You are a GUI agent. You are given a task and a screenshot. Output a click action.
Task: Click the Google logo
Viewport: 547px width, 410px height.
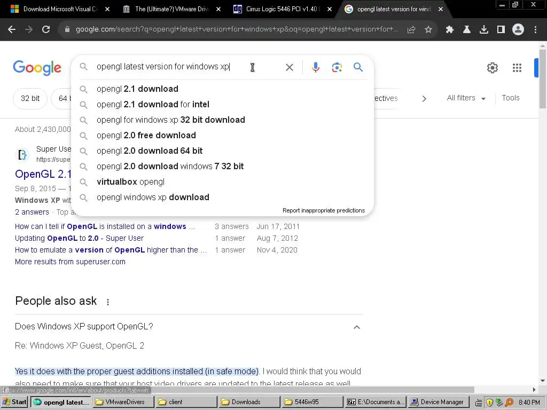click(x=37, y=68)
